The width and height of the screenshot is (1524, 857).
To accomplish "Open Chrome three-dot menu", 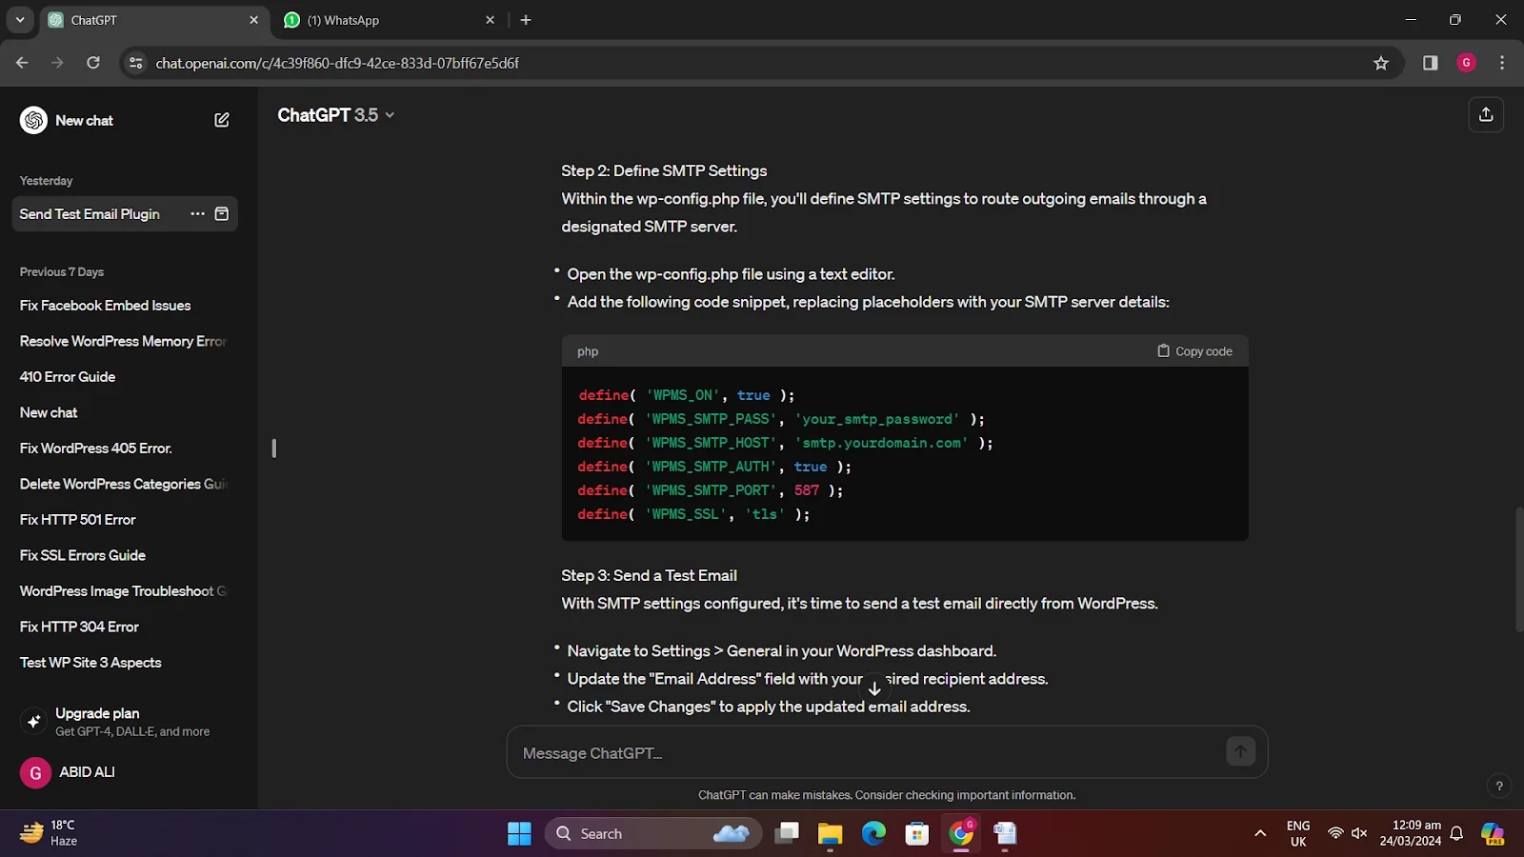I will pos(1502,63).
